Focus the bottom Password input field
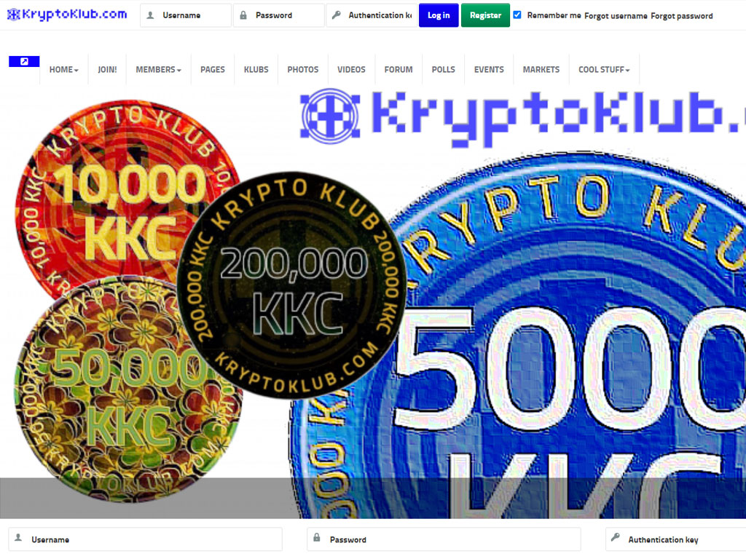 444,539
